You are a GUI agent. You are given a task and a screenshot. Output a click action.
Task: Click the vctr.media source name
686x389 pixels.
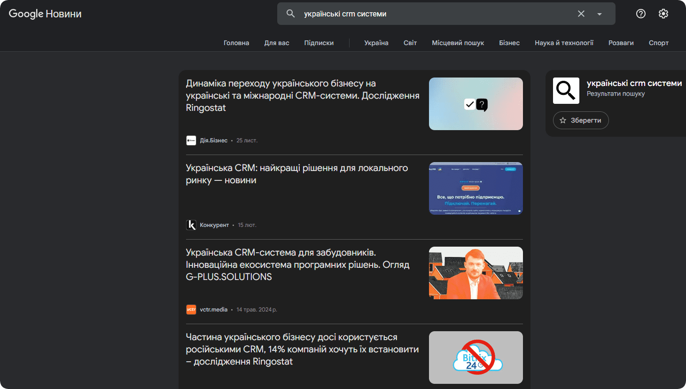click(214, 310)
